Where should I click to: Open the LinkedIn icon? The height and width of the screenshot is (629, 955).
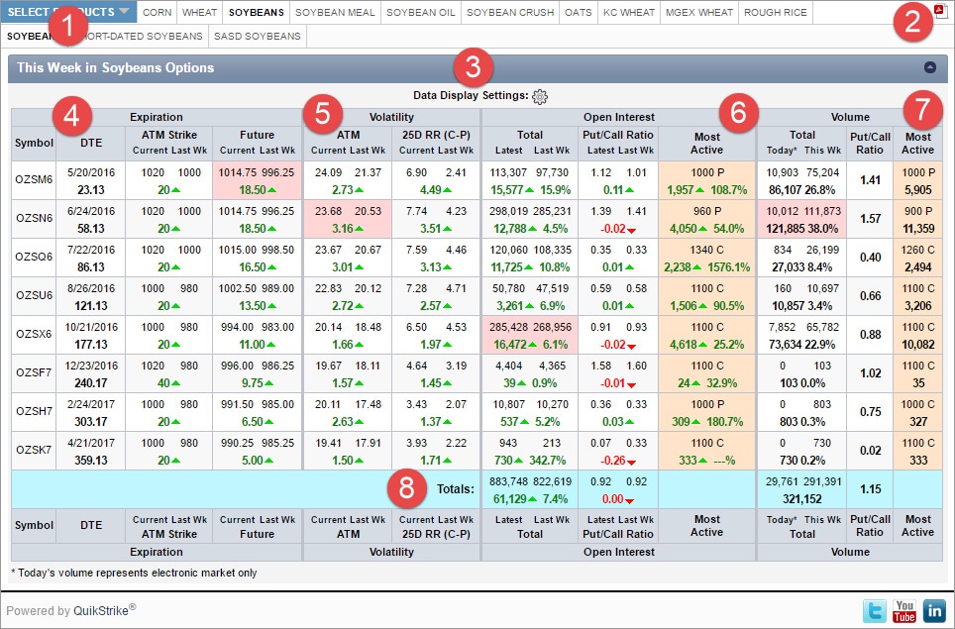pyautogui.click(x=933, y=611)
